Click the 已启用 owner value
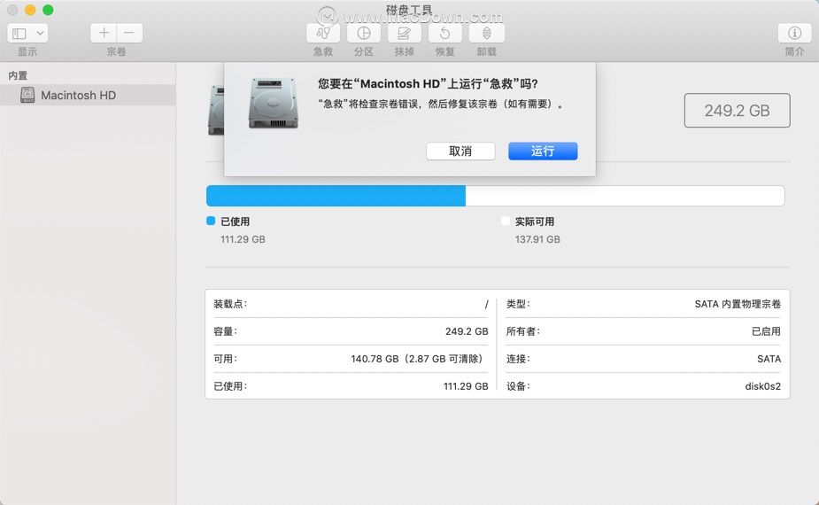This screenshot has height=505, width=819. coord(766,331)
